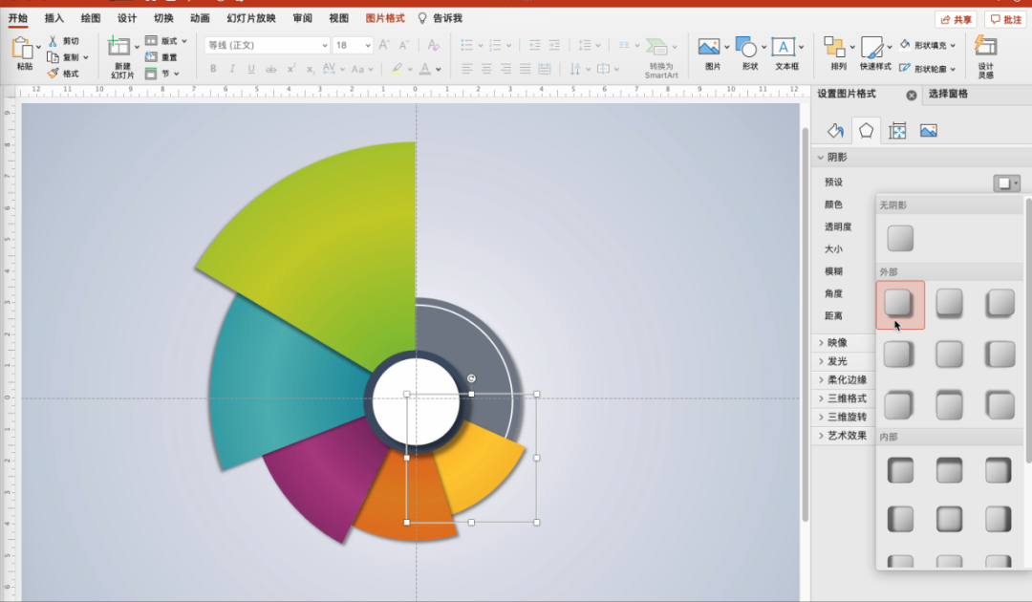The height and width of the screenshot is (602, 1032).
Task: Switch to the Animations (动画) tab
Action: tap(200, 18)
